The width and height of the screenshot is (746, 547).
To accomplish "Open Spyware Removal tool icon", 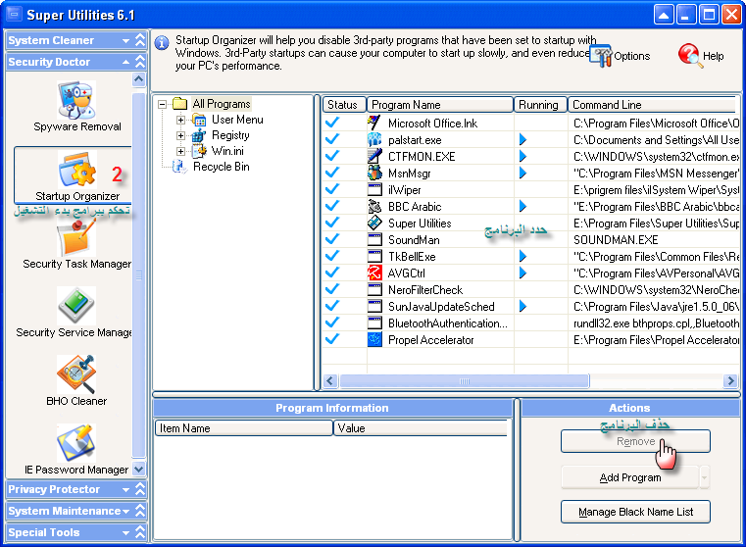I will click(x=76, y=100).
